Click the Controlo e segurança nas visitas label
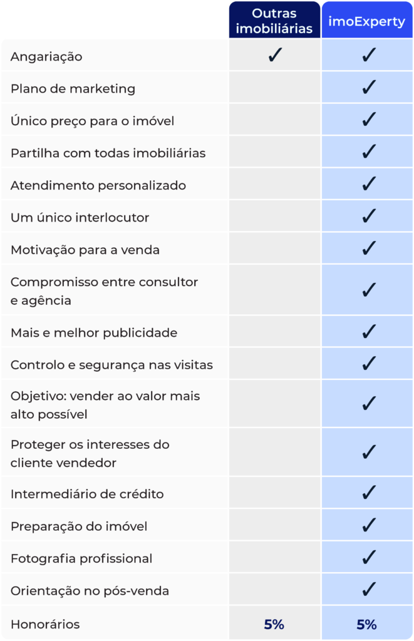The image size is (414, 641). click(111, 364)
